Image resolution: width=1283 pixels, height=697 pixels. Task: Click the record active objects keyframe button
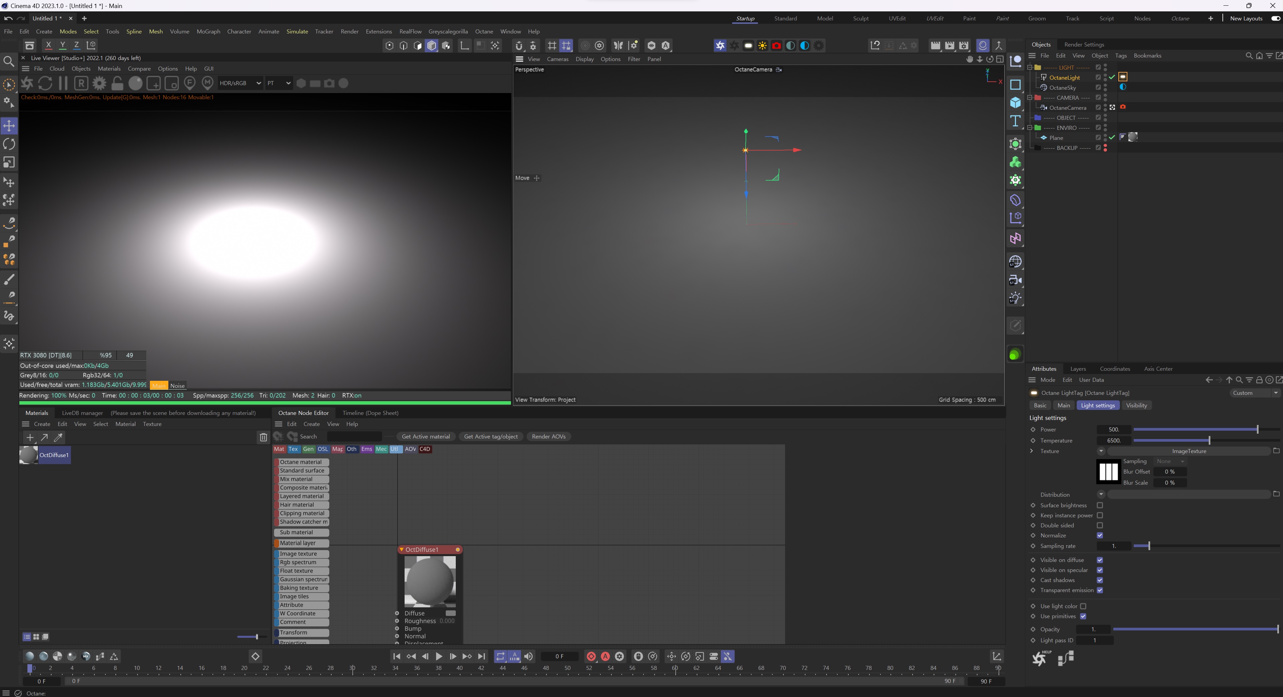[x=591, y=657]
